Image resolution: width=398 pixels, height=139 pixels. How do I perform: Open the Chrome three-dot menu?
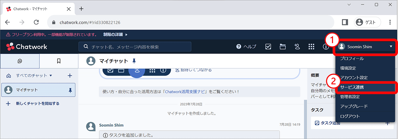[x=390, y=22]
